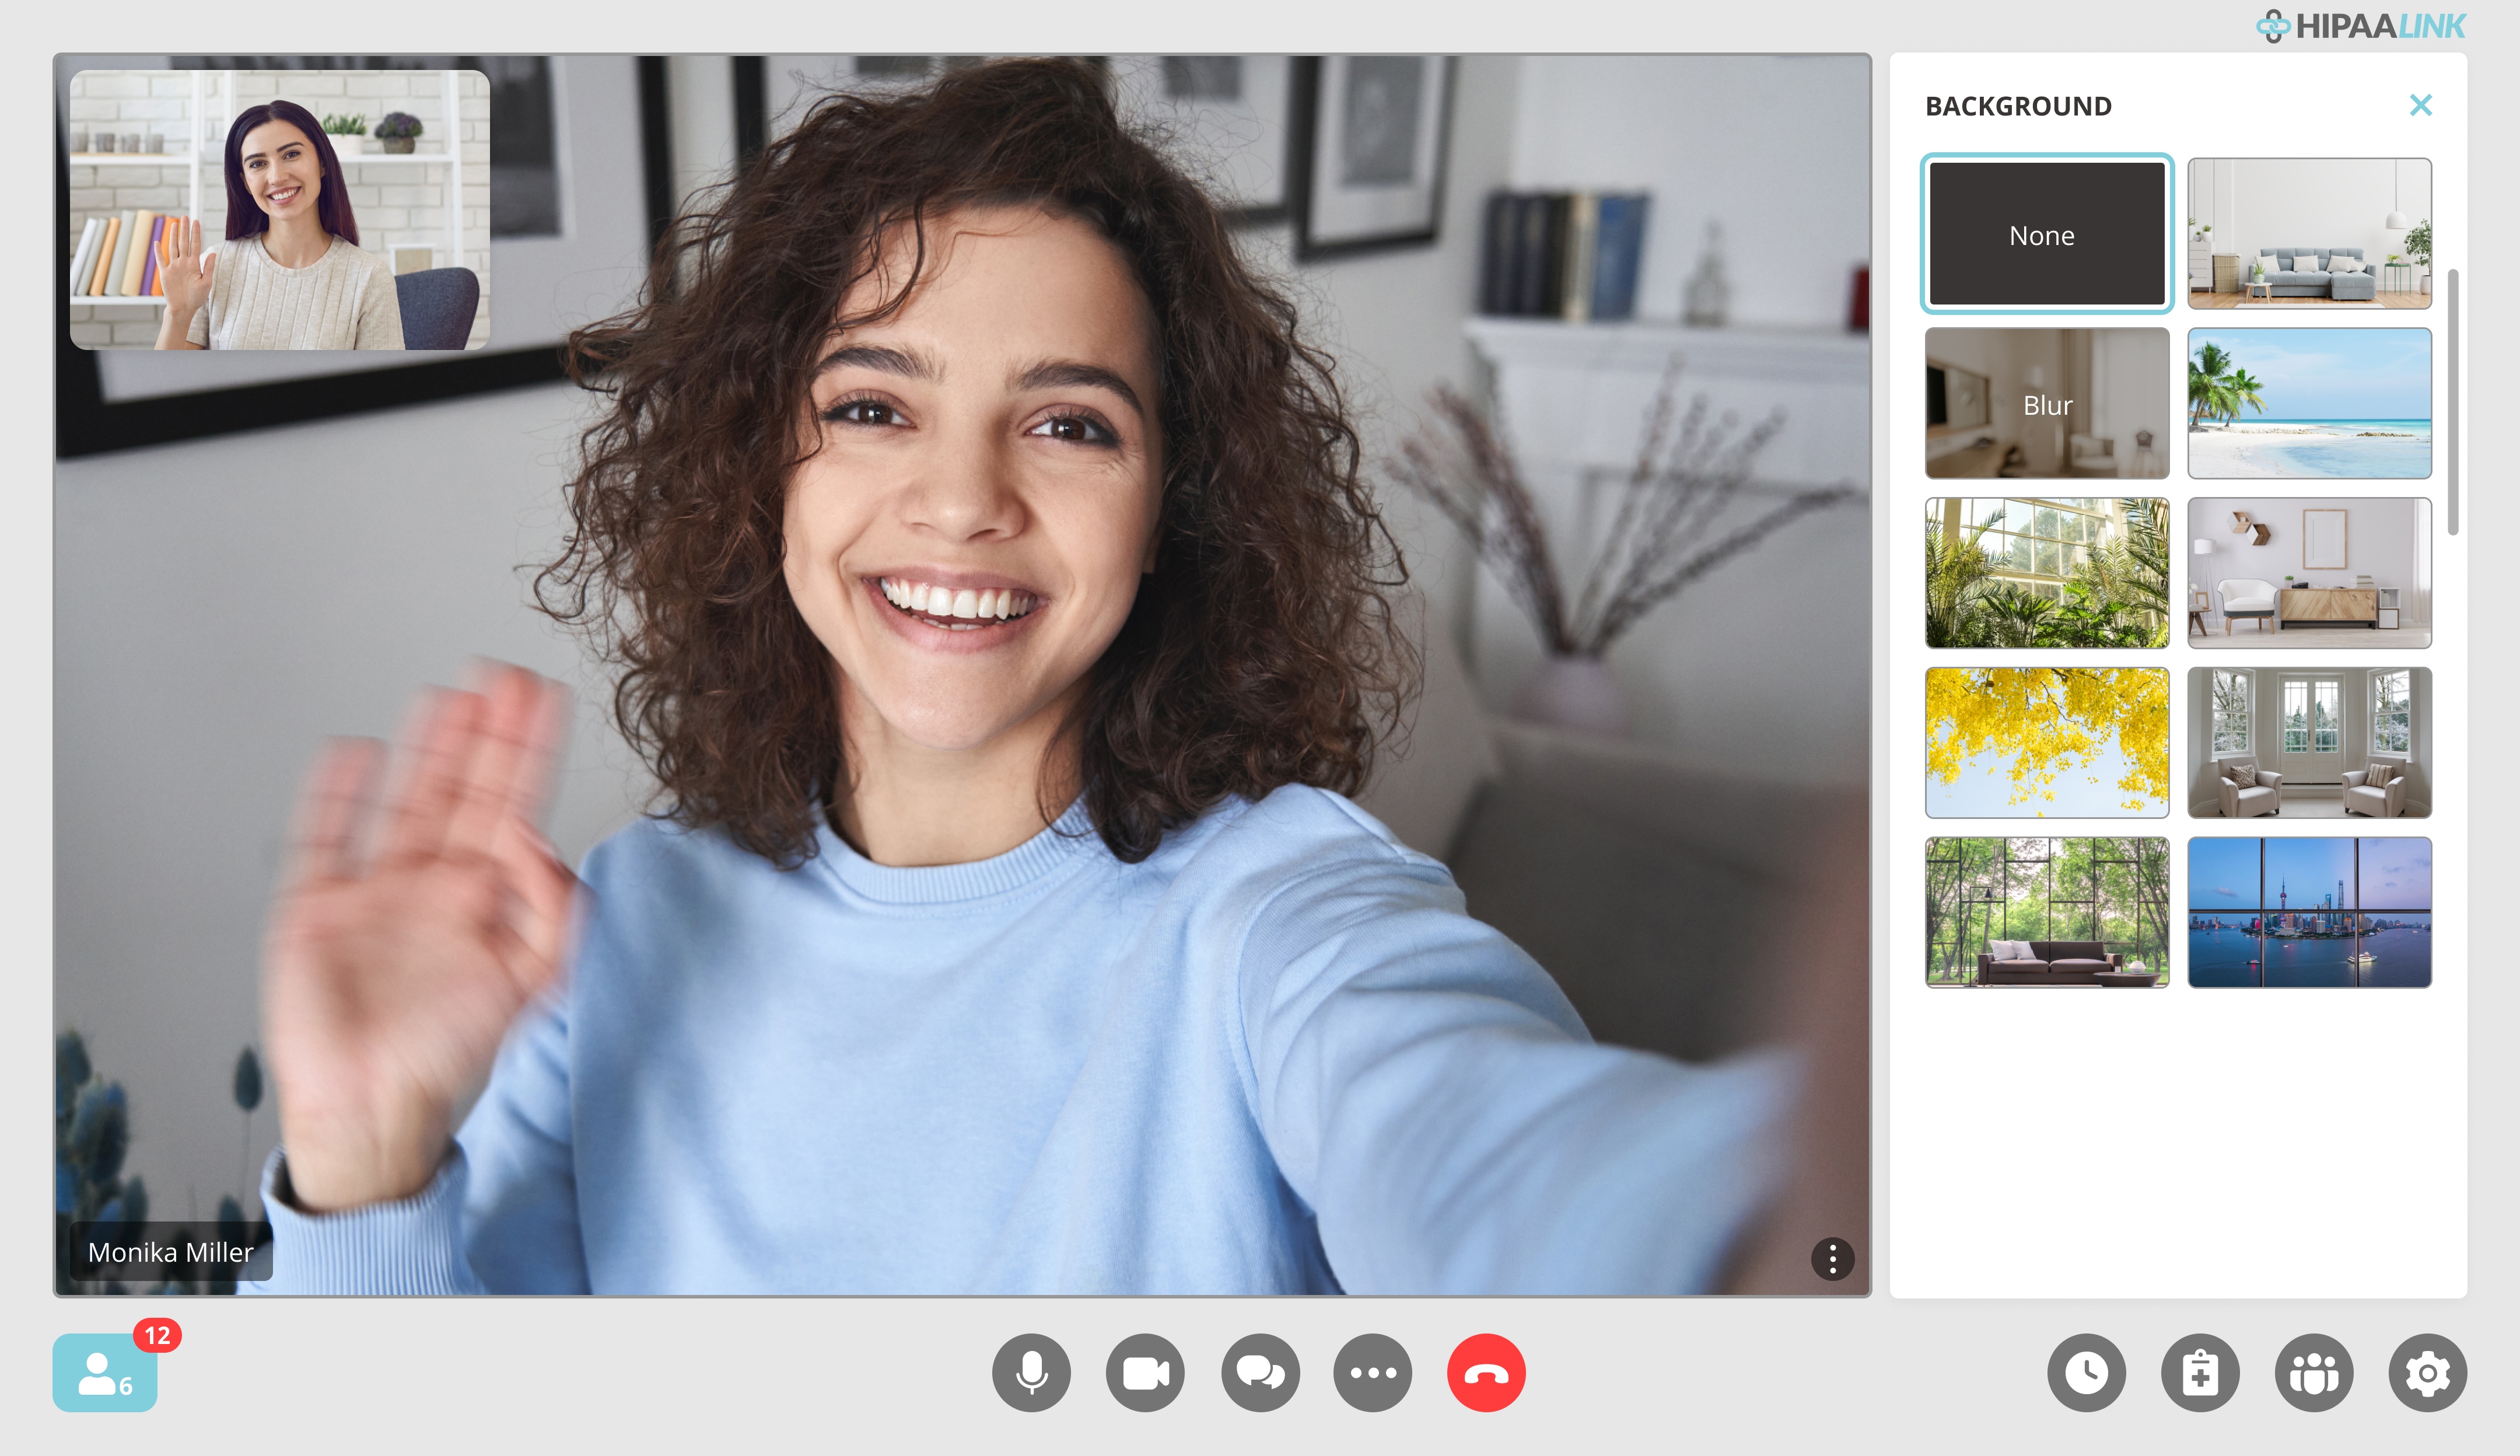Click the self-view video thumbnail

coord(280,210)
